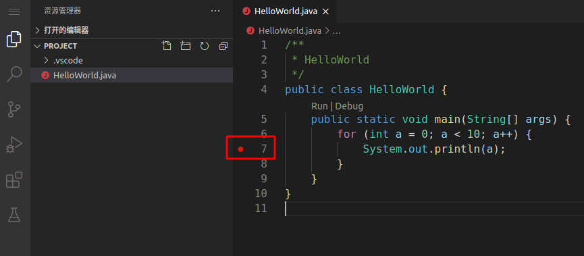This screenshot has width=584, height=256.
Task: Refresh the PROJECT explorer
Action: [205, 46]
